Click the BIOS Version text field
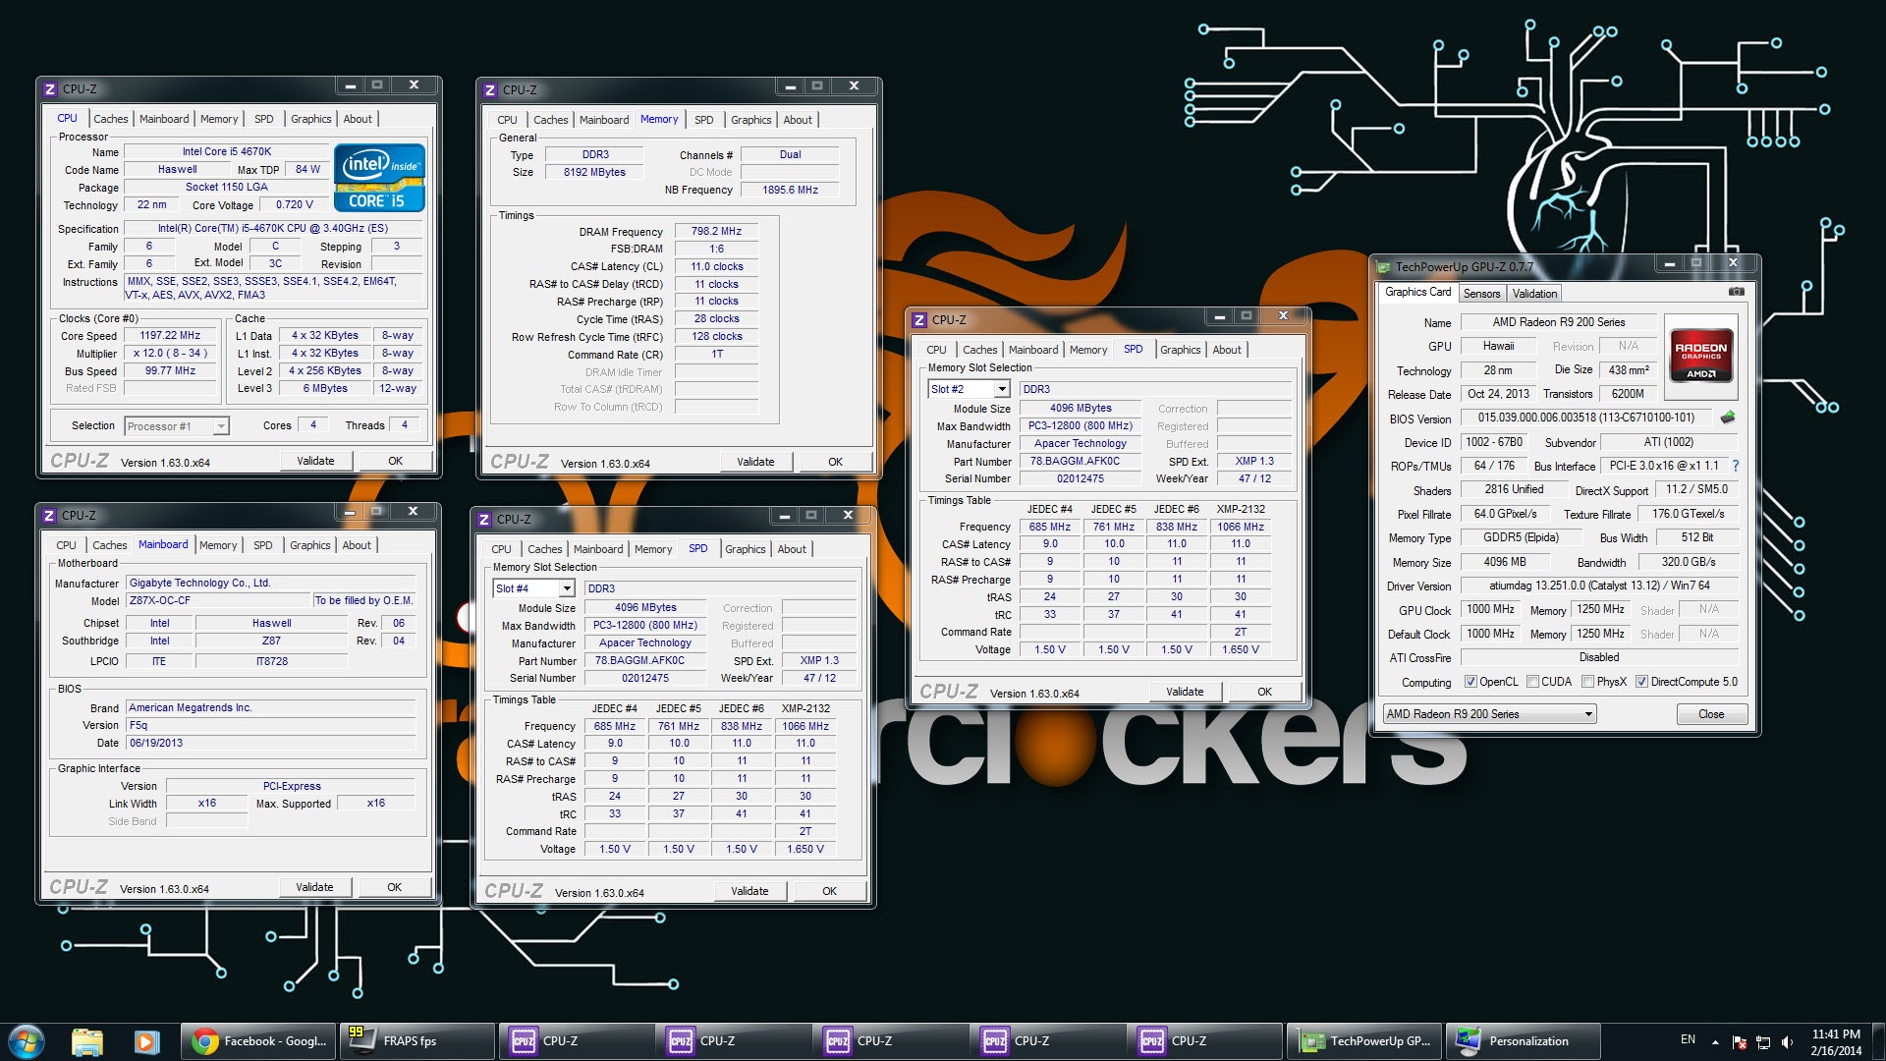Image resolution: width=1886 pixels, height=1061 pixels. [x=1585, y=418]
